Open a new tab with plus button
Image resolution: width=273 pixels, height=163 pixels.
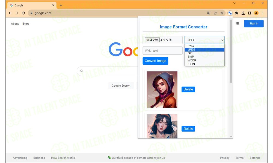tap(61, 5)
